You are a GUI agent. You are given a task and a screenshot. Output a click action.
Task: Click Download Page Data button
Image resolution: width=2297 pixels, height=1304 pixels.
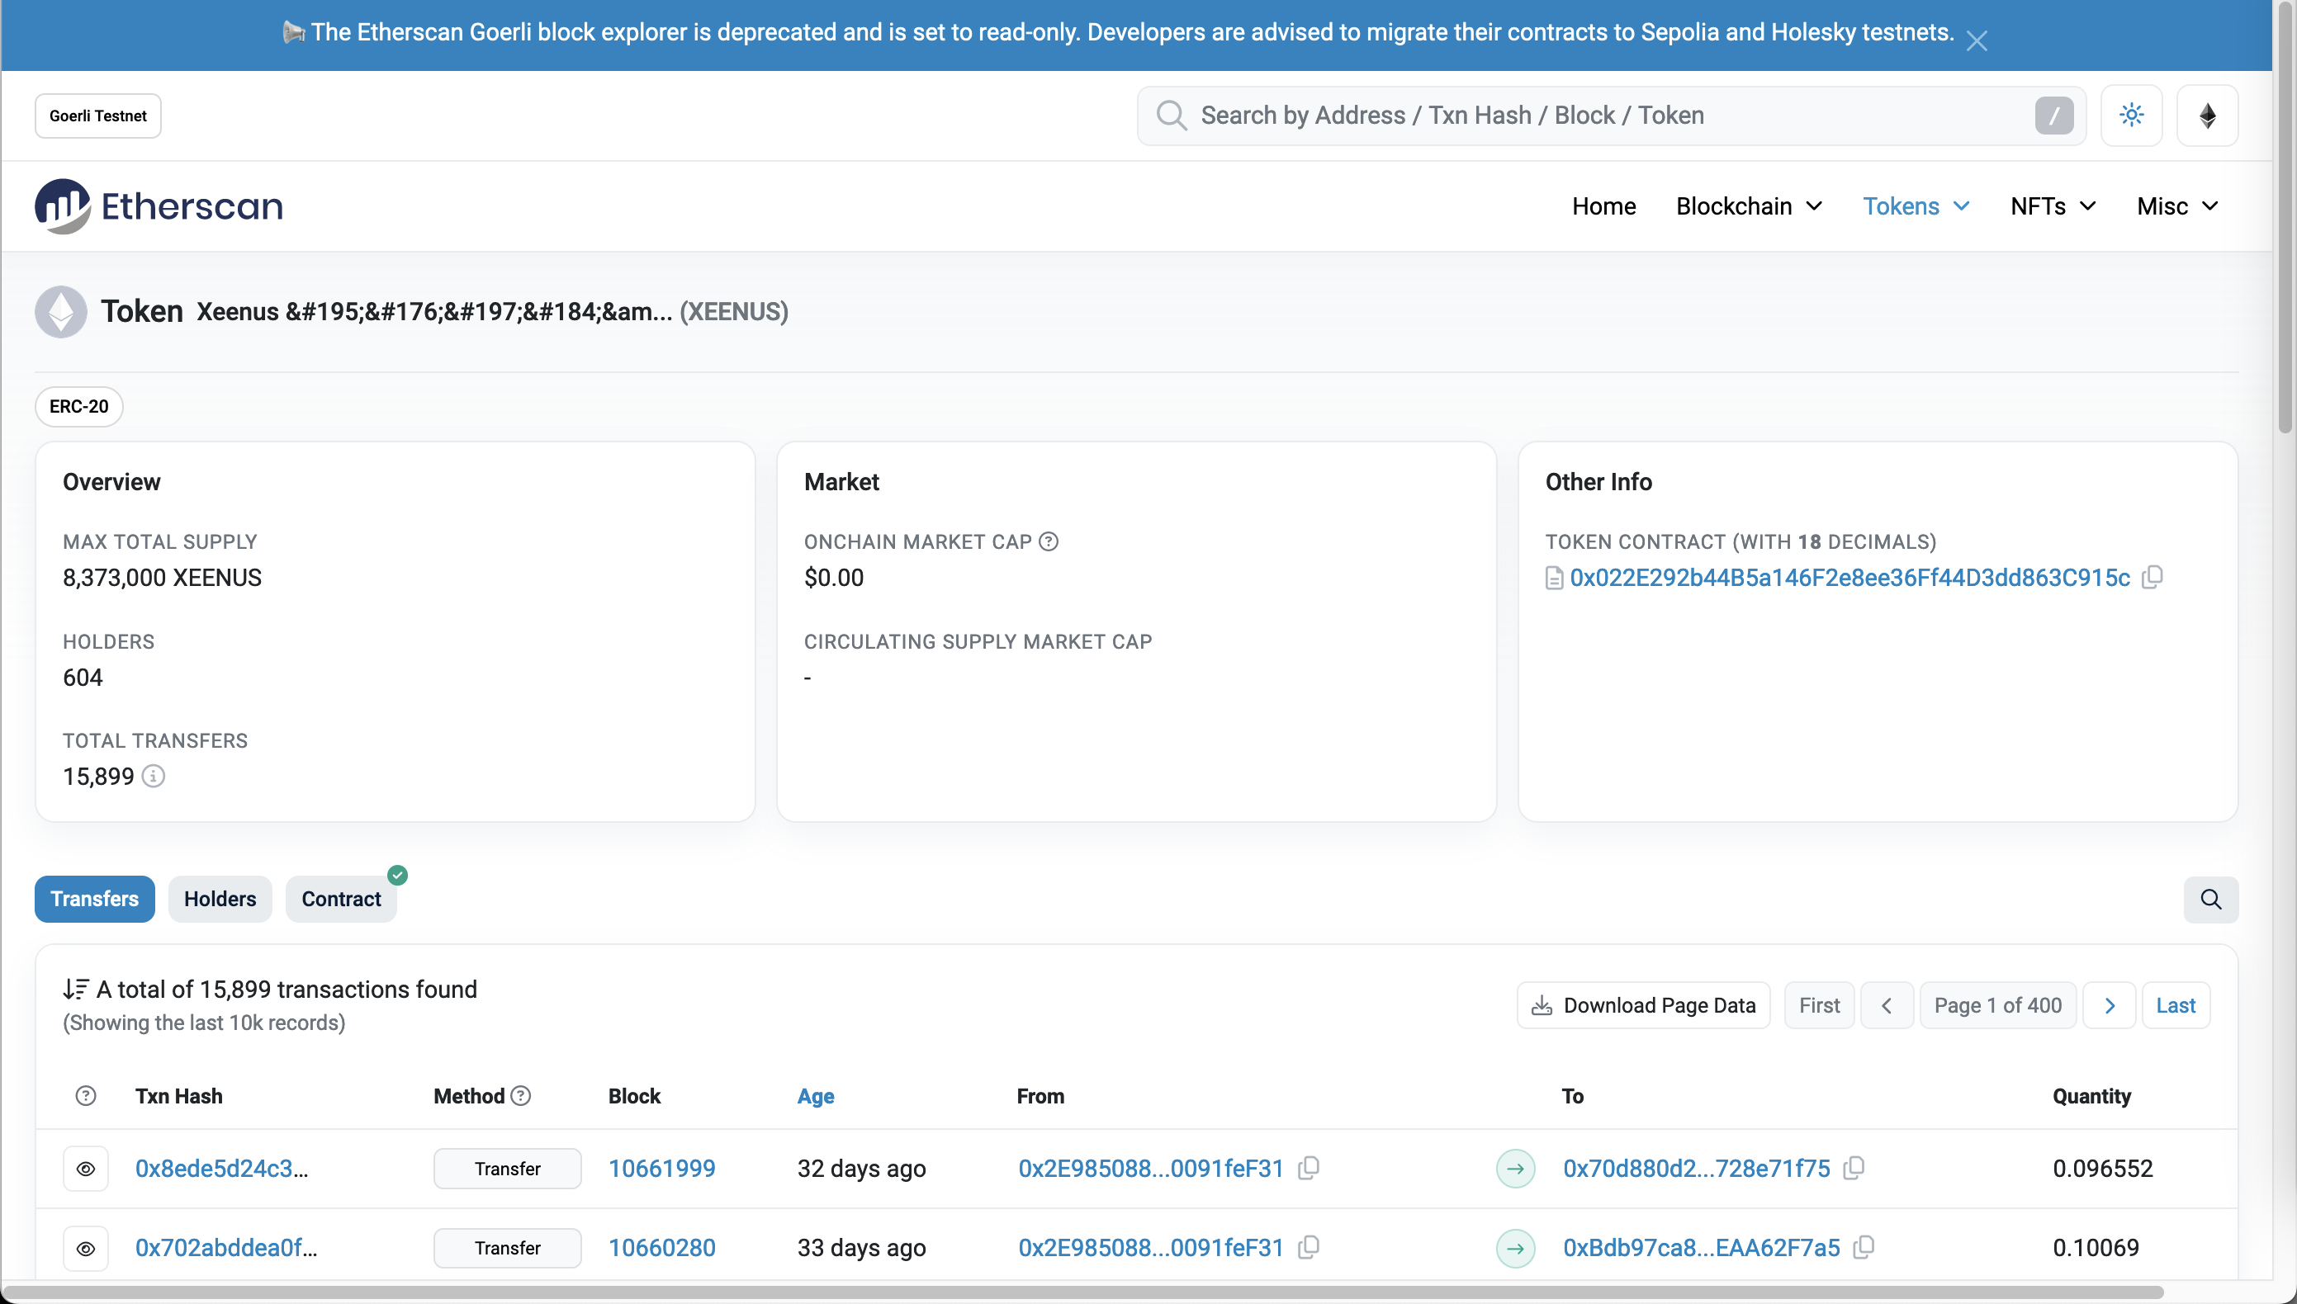[1643, 1005]
